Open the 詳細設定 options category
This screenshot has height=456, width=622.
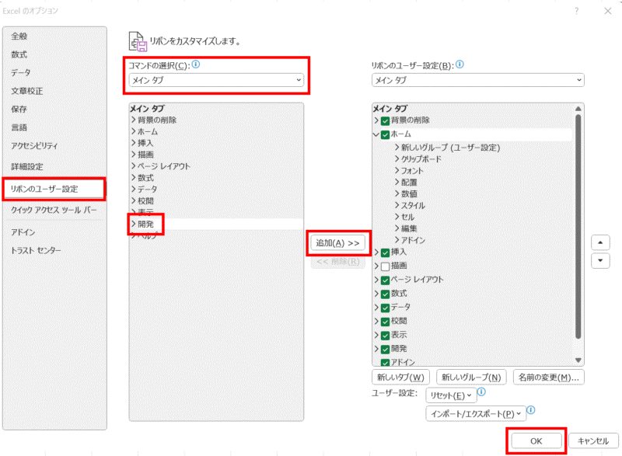[27, 167]
